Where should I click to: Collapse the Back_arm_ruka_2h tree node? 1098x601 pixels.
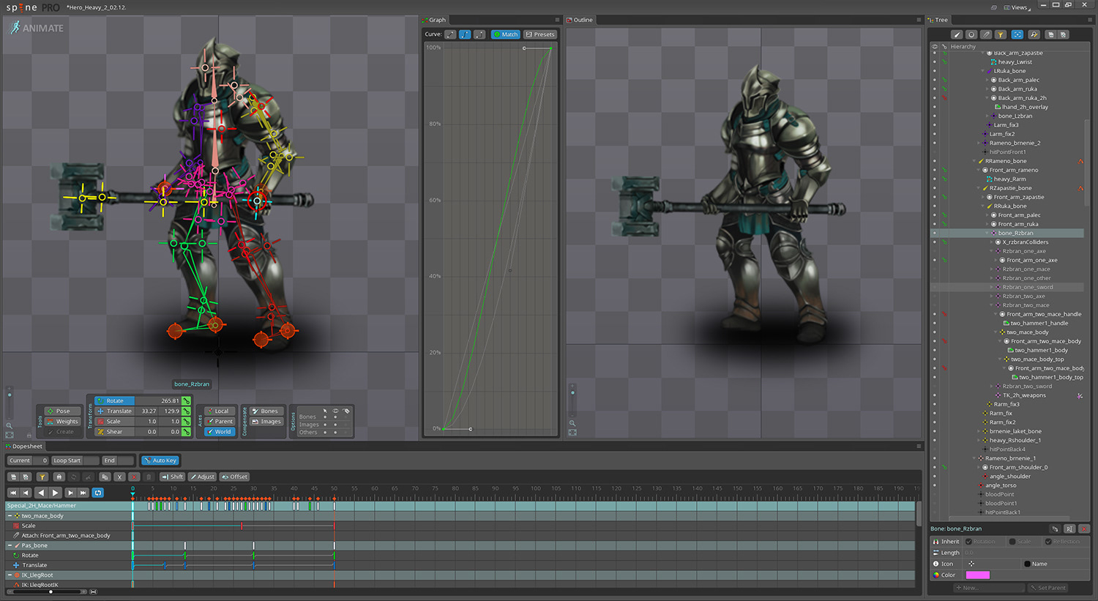pos(987,98)
